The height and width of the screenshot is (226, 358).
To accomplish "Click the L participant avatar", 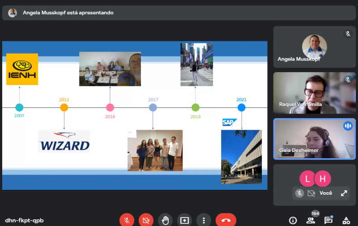I will pos(307,179).
